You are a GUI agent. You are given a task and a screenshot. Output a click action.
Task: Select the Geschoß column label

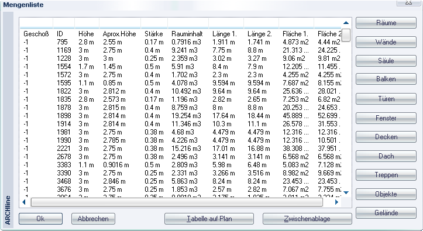[36, 34]
